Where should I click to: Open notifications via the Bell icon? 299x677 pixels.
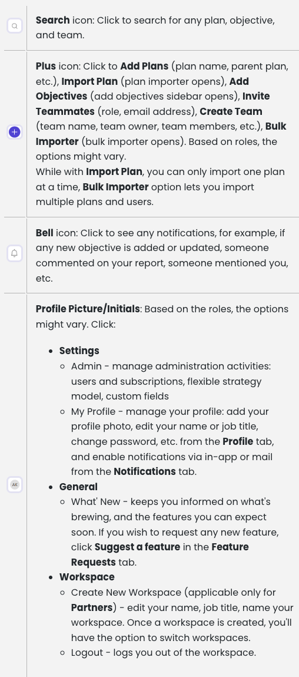tap(15, 253)
